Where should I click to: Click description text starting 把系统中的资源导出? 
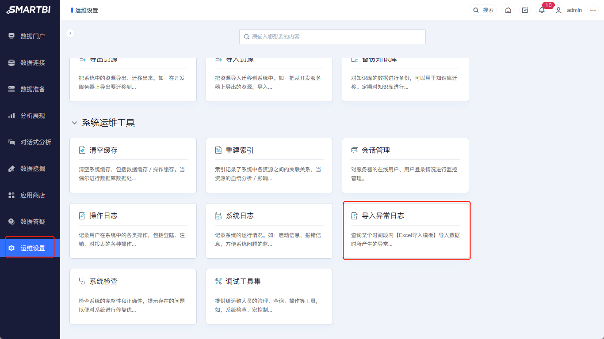(132, 83)
